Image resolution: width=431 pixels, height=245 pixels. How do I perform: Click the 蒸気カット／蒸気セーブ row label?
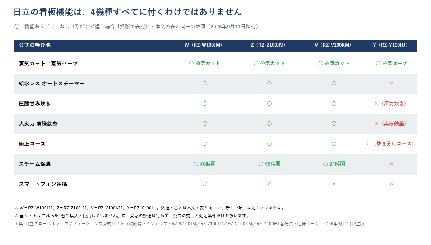(x=48, y=63)
